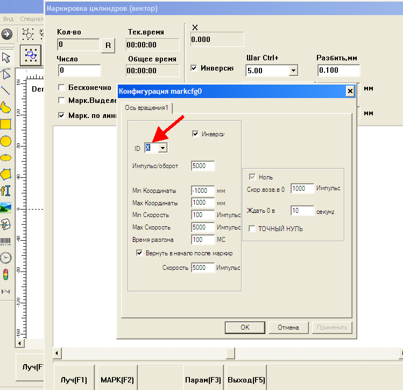Screen dimensions: 403x390
Task: Select the text tool
Action: click(6, 190)
